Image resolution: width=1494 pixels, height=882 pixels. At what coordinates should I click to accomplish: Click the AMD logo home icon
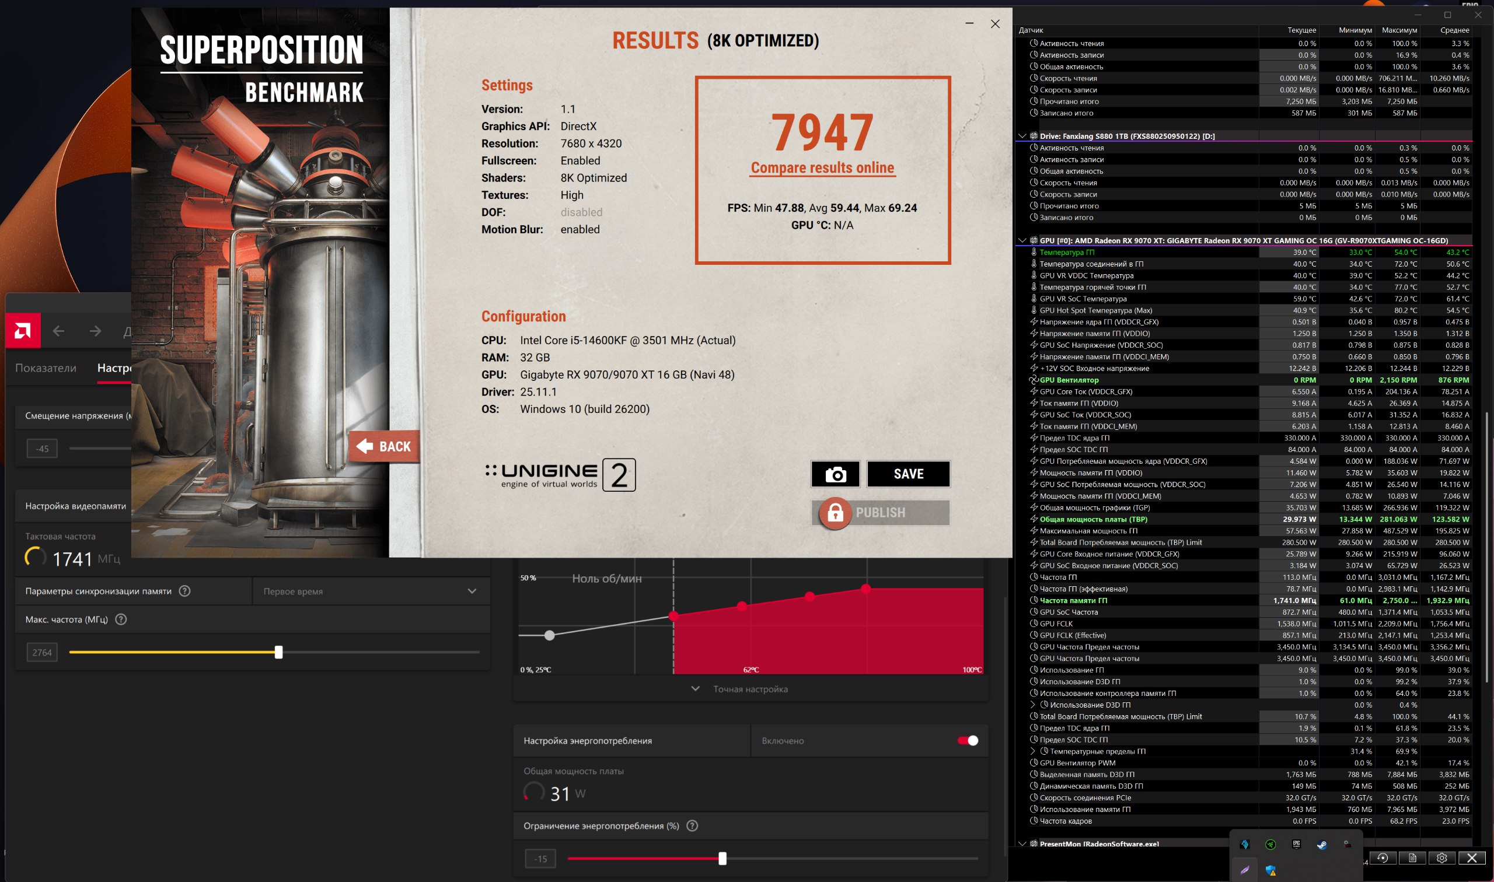(x=23, y=330)
